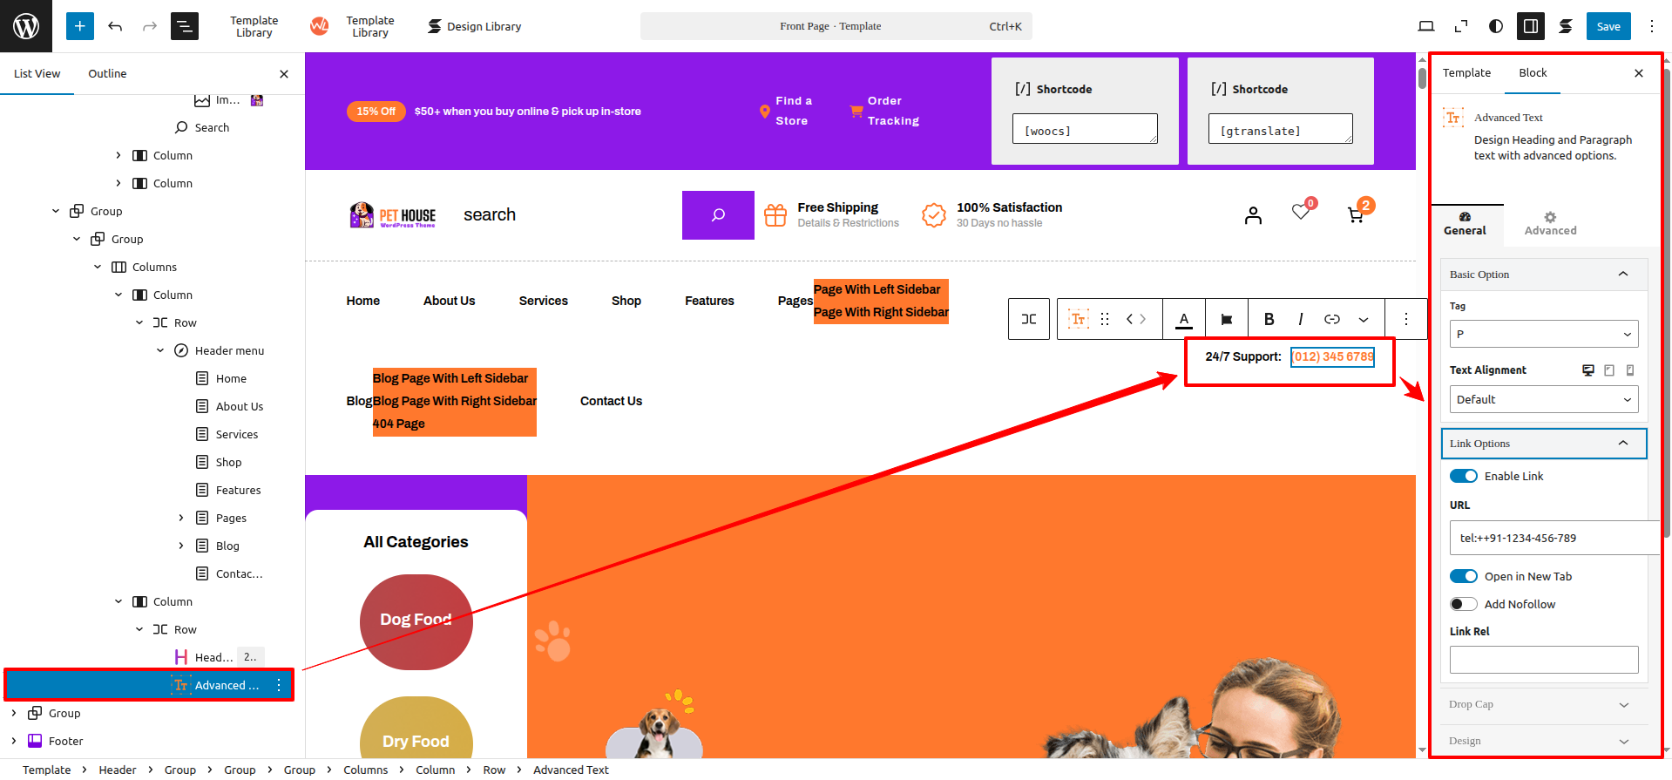Click the block inserter plus icon
This screenshot has height=780, width=1672.
tap(79, 26)
